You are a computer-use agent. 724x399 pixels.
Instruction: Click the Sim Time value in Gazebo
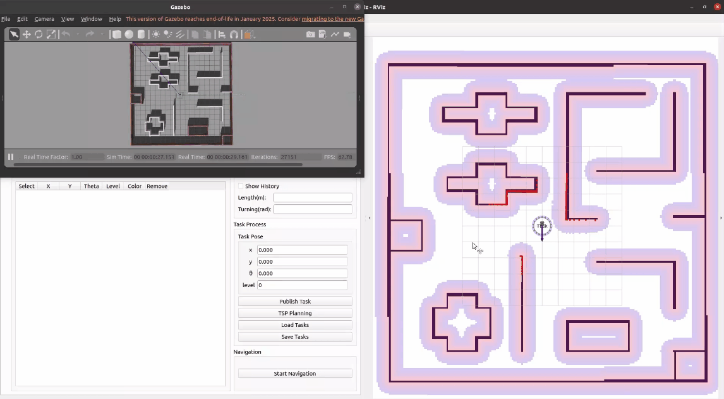tap(154, 157)
